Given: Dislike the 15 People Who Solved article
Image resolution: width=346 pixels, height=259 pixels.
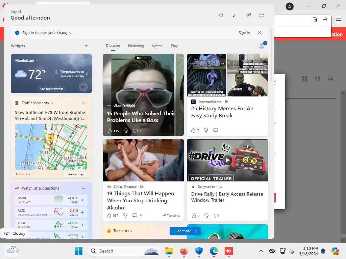Looking at the screenshot, I should (x=126, y=131).
